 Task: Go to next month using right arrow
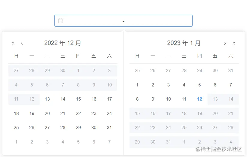(225, 43)
